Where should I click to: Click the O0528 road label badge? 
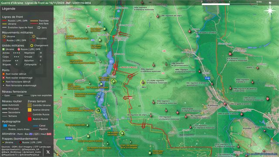pyautogui.click(x=69, y=138)
